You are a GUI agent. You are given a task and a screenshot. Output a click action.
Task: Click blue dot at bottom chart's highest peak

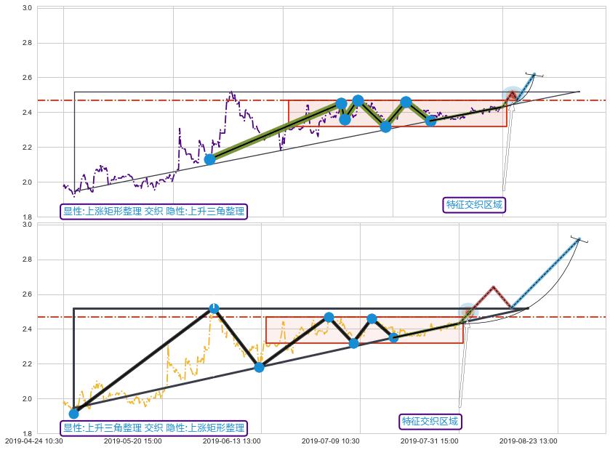[214, 308]
